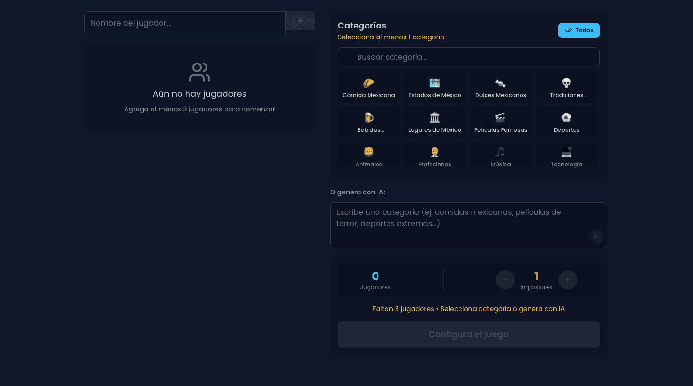693x386 pixels.
Task: Select the Comida Mexicana taco category
Action: [369, 88]
